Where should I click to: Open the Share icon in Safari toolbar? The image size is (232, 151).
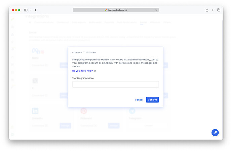tap(207, 10)
